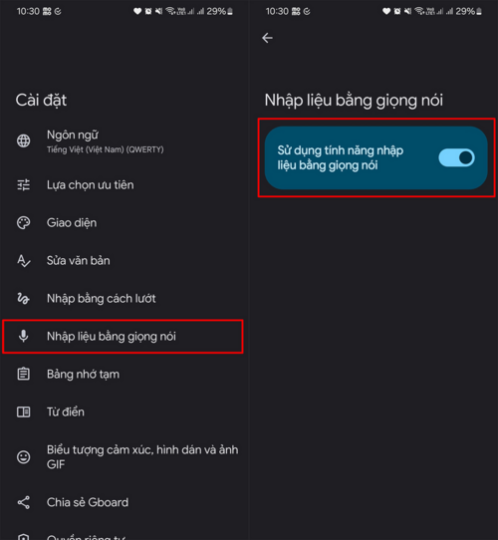Go back using the arrow icon
Image resolution: width=498 pixels, height=540 pixels.
click(267, 38)
